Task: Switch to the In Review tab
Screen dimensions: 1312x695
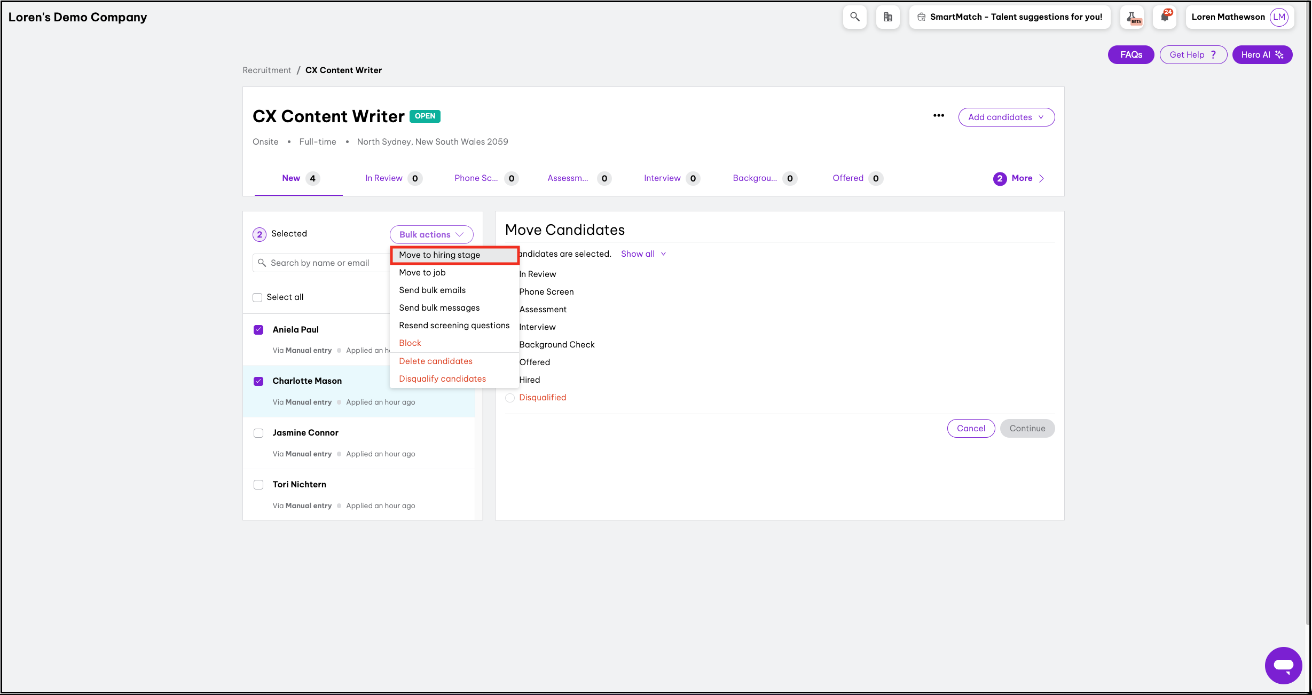Action: click(383, 178)
